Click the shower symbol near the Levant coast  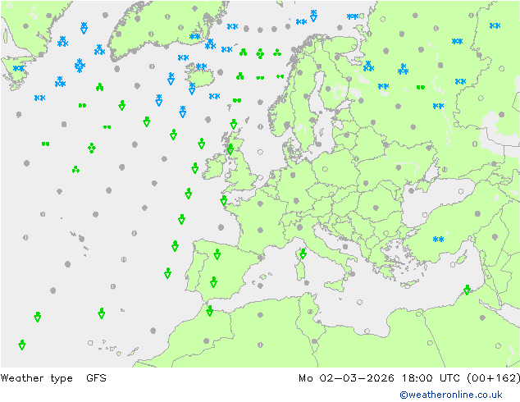467,290
